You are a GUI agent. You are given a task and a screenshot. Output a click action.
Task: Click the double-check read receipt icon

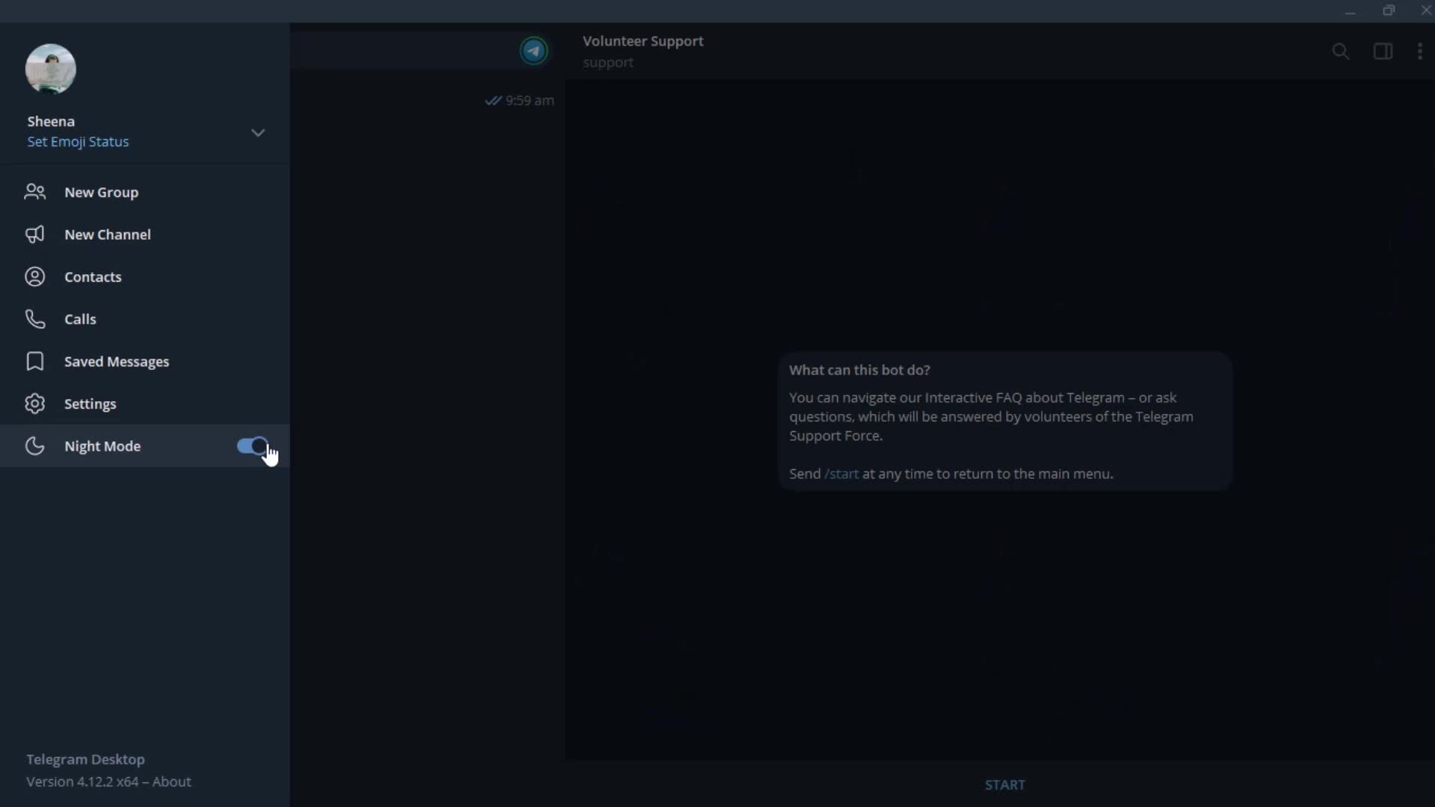click(493, 100)
